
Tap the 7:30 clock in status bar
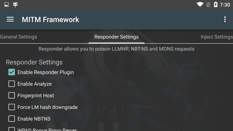click(x=225, y=5)
